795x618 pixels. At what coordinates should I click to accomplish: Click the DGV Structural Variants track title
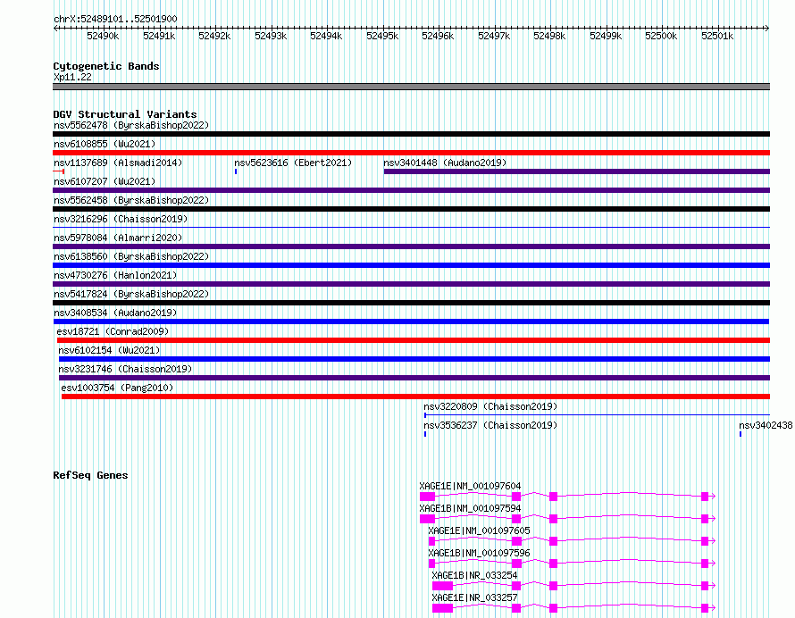(125, 114)
